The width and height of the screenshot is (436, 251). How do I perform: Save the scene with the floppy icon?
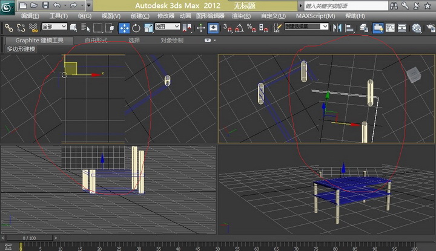click(45, 5)
